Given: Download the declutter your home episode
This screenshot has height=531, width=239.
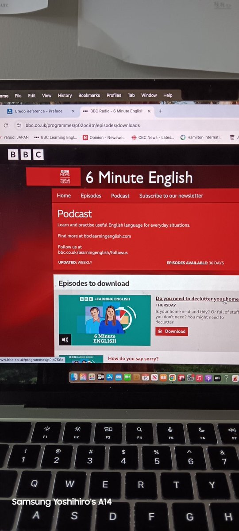Looking at the screenshot, I should [172, 331].
